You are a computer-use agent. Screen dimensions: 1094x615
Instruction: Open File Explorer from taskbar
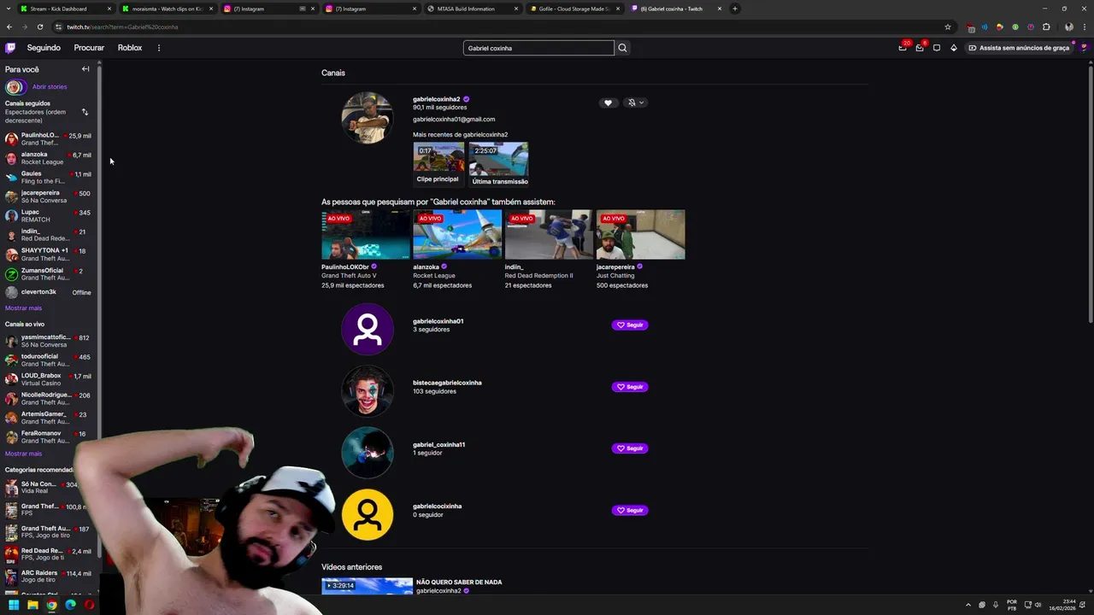click(32, 605)
